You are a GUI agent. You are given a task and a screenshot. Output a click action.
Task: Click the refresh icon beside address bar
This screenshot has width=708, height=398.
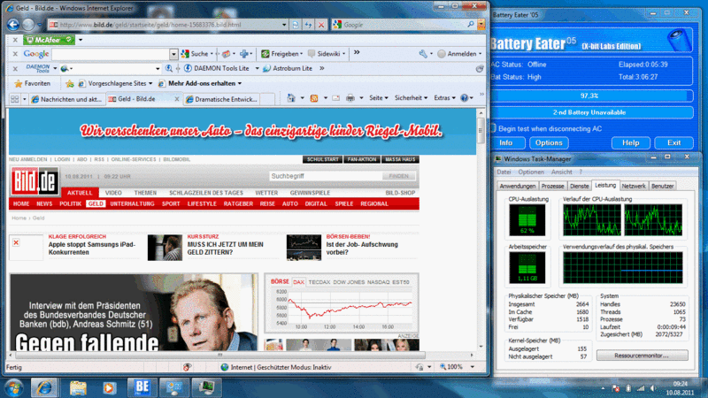tap(308, 25)
